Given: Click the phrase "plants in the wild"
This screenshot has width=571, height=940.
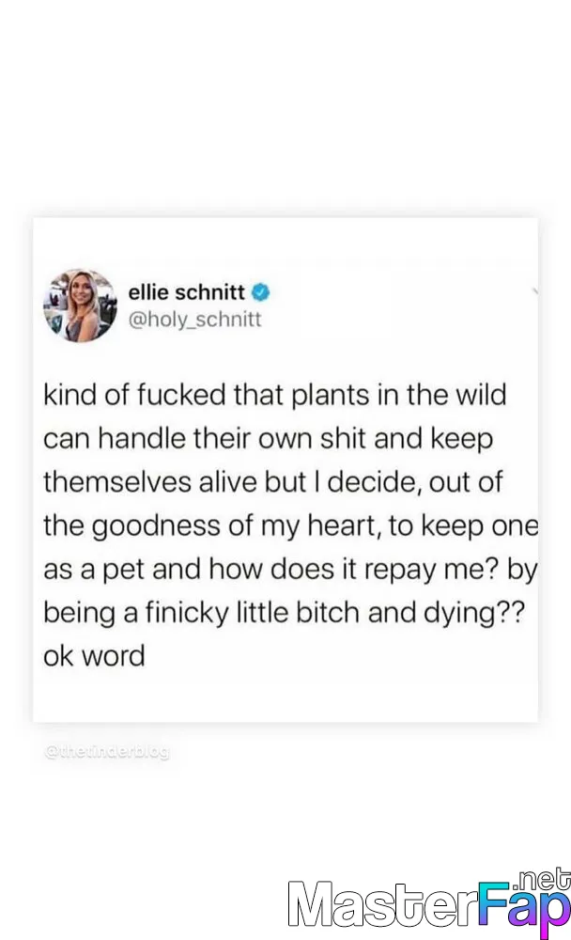Looking at the screenshot, I should (391, 395).
